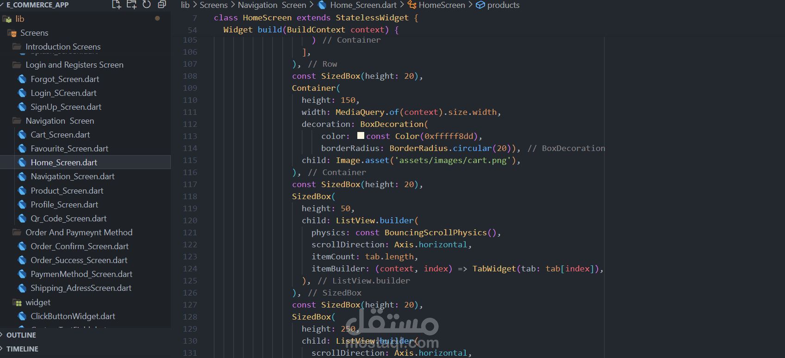The width and height of the screenshot is (785, 358).
Task: Collapse the Login and Registers Screen folder
Action: 75,65
